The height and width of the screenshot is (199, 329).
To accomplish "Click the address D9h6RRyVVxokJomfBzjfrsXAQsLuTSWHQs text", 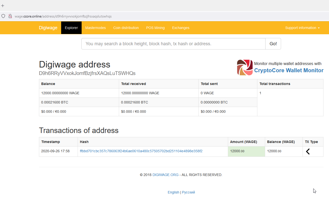I will point(87,73).
